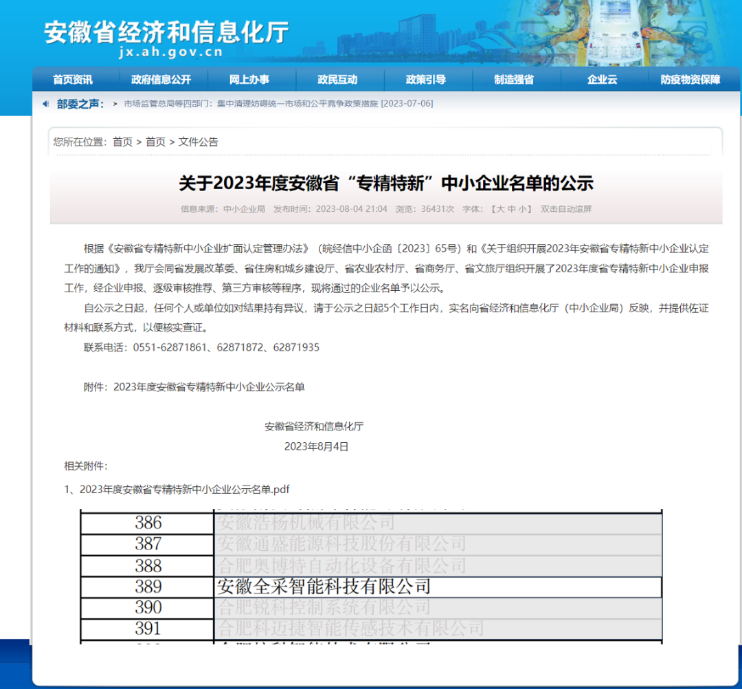This screenshot has height=689, width=742.
Task: Select the 企业云 navigation item
Action: click(x=603, y=80)
